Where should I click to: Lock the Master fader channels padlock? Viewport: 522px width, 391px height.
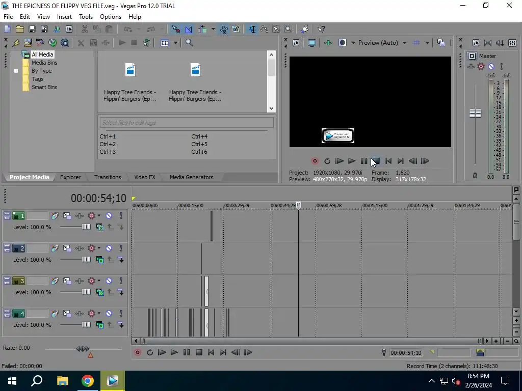point(475,175)
